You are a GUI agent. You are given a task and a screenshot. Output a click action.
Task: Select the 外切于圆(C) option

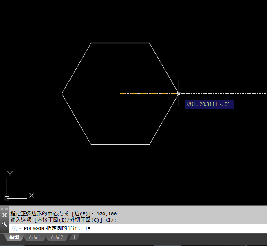coord(84,220)
